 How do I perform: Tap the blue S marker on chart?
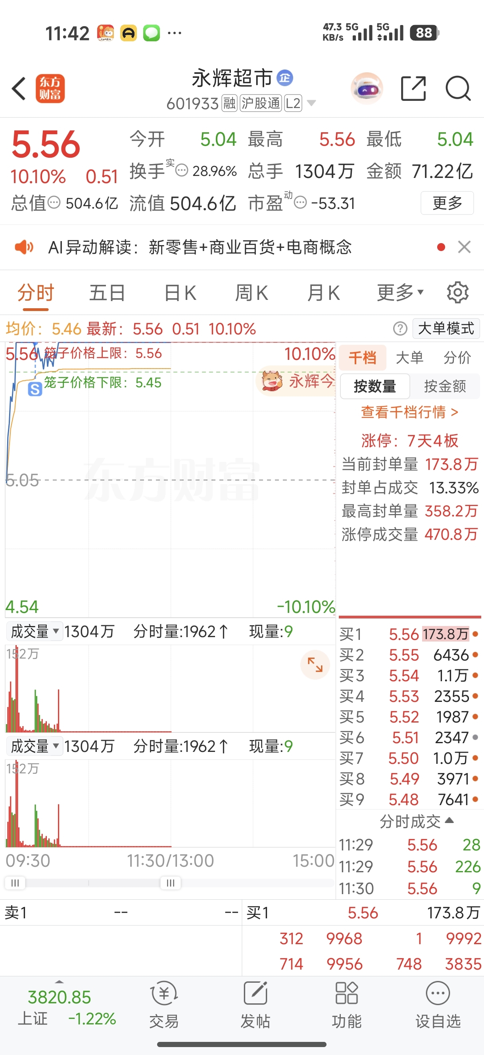click(x=35, y=389)
